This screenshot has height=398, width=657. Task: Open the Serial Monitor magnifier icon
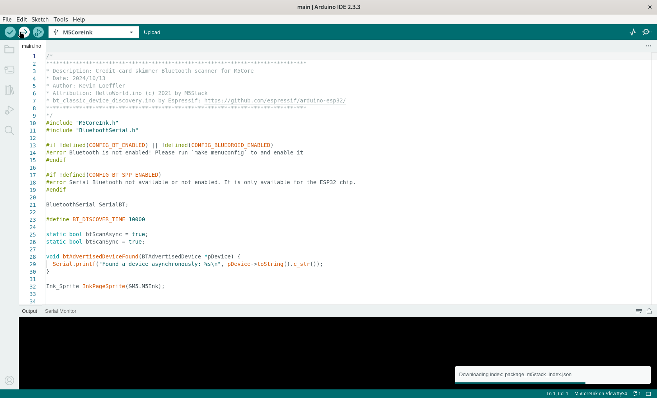click(647, 32)
